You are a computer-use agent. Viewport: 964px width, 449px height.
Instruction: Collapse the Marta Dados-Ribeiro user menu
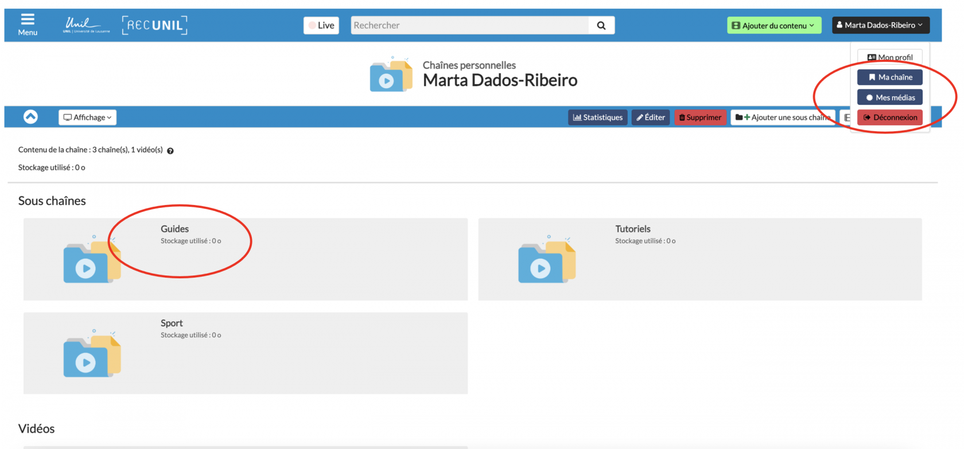[880, 25]
